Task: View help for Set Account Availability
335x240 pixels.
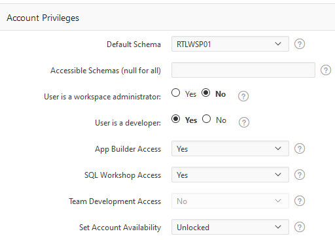Action: [300, 227]
